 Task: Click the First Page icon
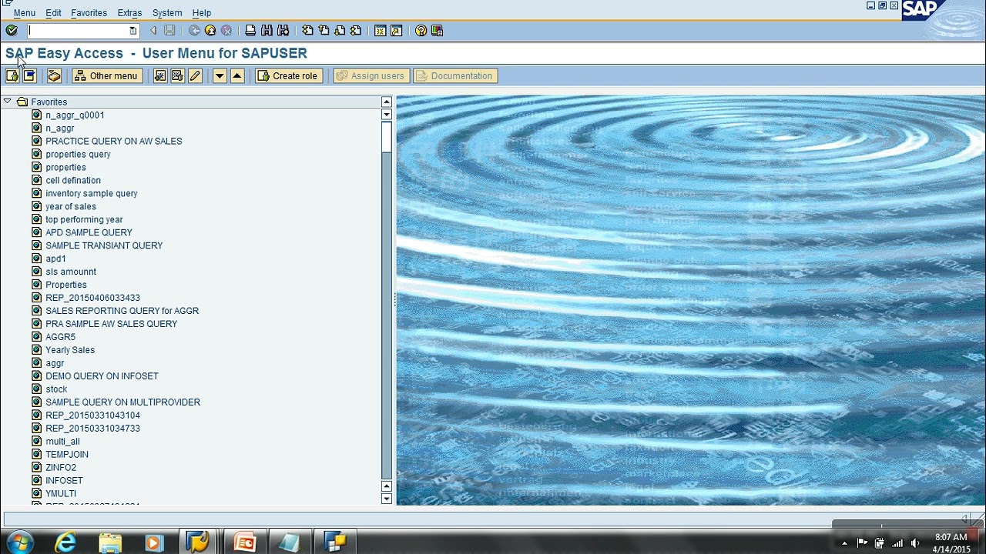[x=307, y=31]
